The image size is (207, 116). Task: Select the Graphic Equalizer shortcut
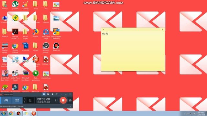(x=5, y=48)
